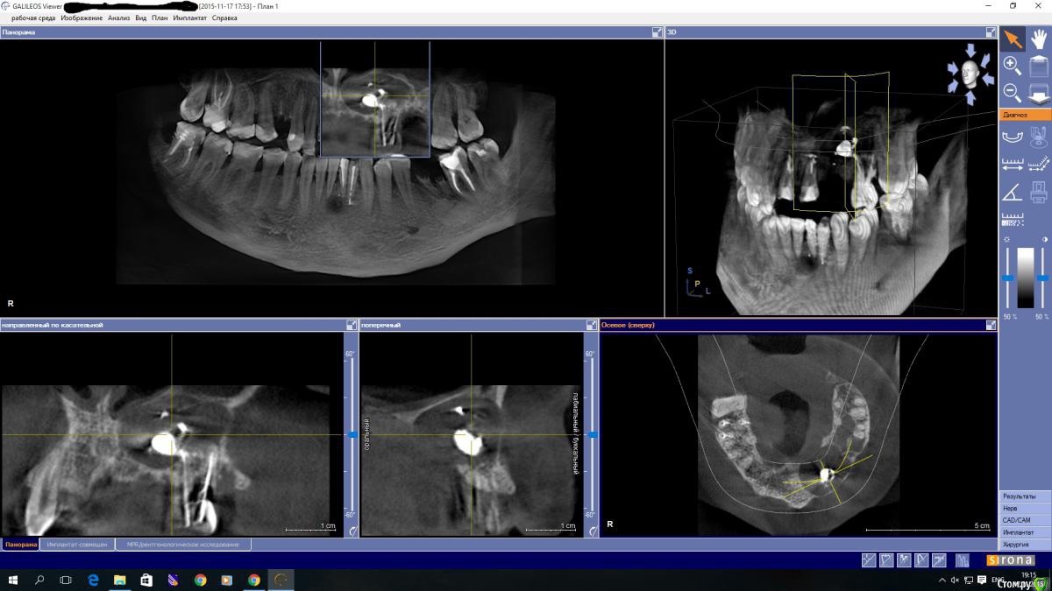Open the Анализ menu

pyautogui.click(x=118, y=18)
